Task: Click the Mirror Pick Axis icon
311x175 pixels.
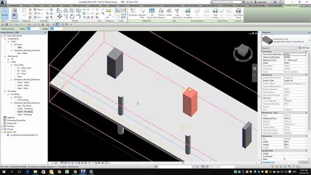Action: 72,11
